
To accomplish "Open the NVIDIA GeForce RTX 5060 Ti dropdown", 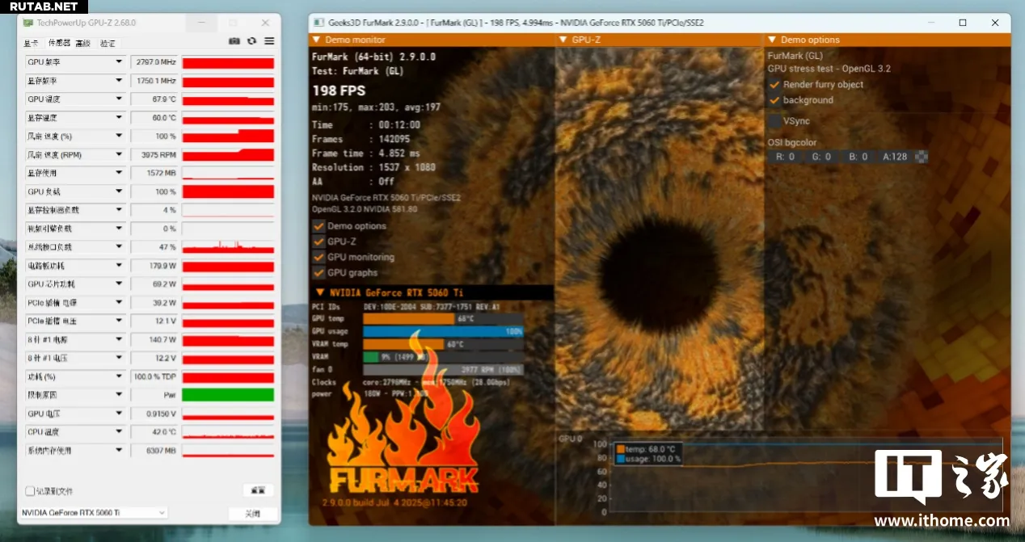I will pos(93,513).
